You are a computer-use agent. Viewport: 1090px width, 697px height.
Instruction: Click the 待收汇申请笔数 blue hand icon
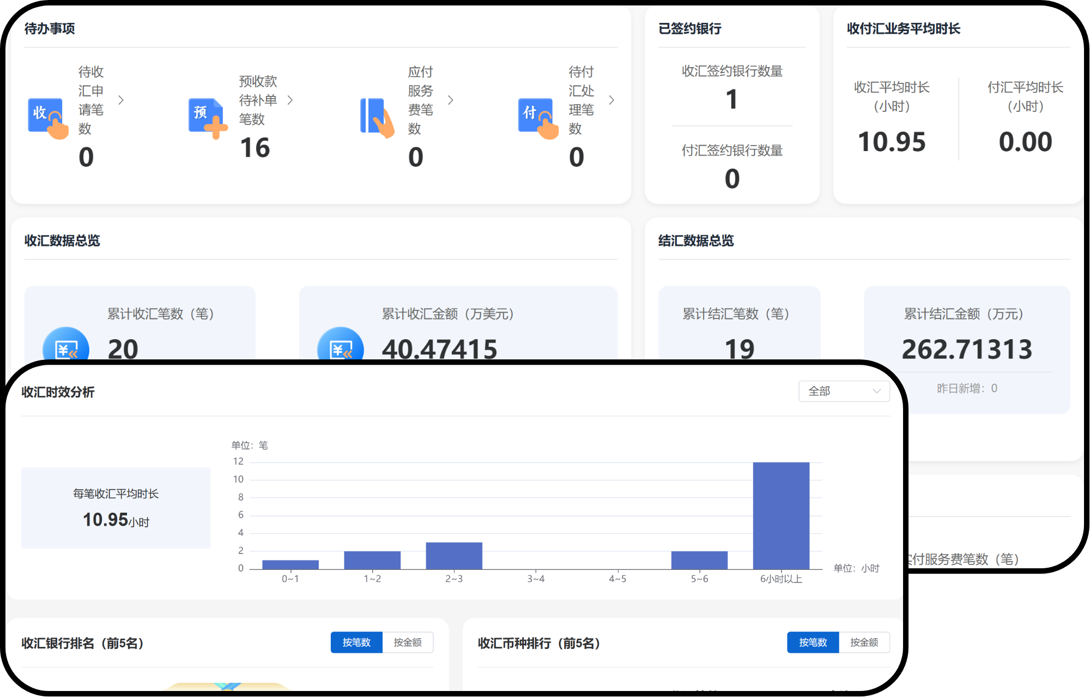(x=48, y=118)
